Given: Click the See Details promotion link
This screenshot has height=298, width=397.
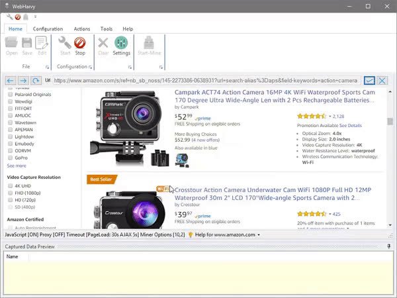Looking at the screenshot, I should coord(351,125).
